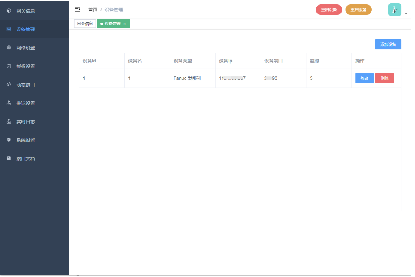Switch to the 网关信息 tab
This screenshot has width=415, height=277.
pyautogui.click(x=85, y=24)
